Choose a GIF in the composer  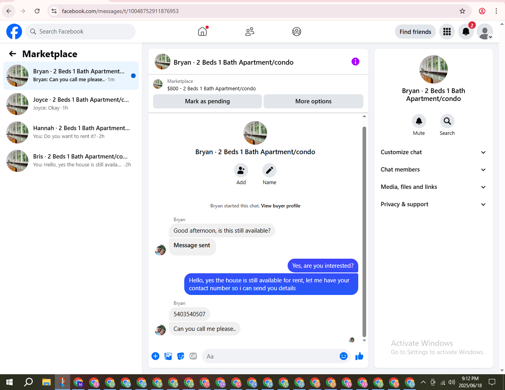[x=193, y=356]
